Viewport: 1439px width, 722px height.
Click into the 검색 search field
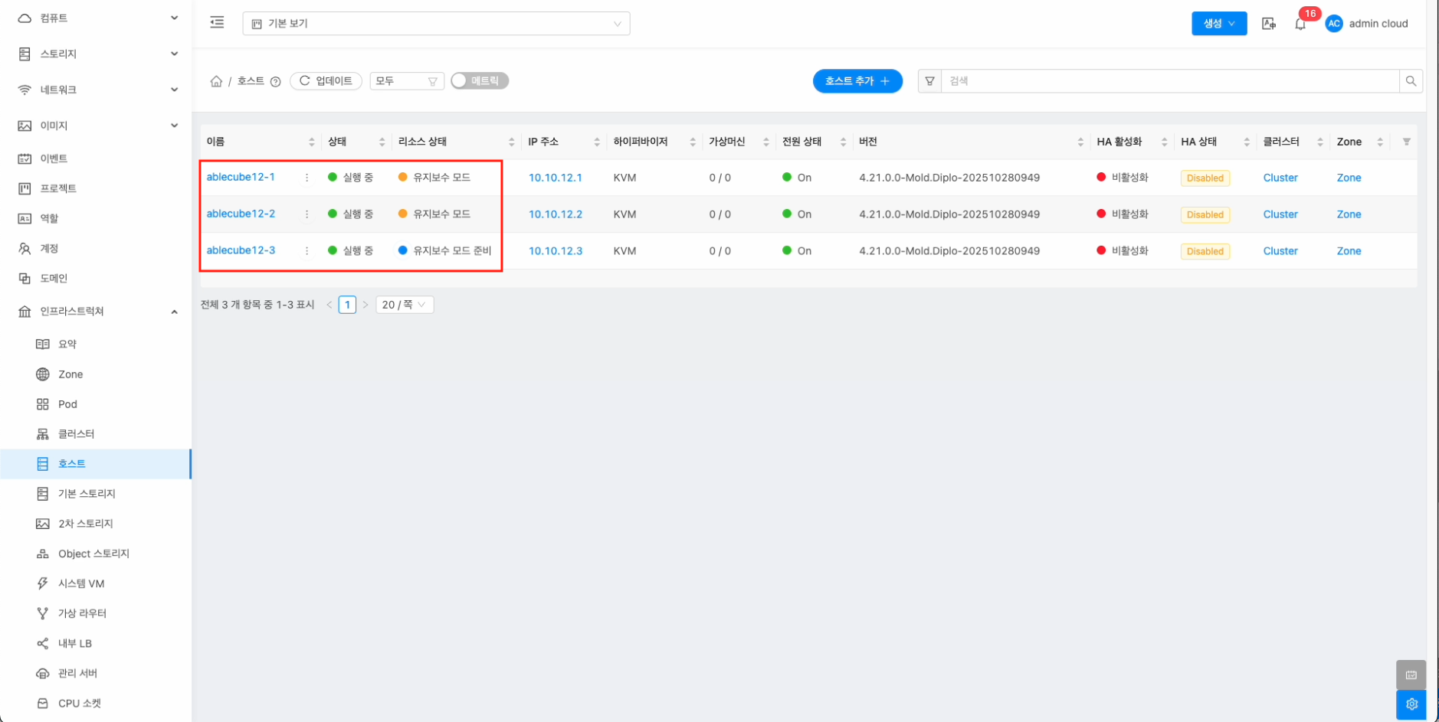click(1169, 81)
